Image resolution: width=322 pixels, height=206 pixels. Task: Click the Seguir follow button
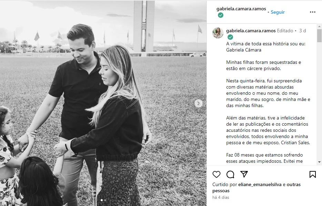(278, 12)
